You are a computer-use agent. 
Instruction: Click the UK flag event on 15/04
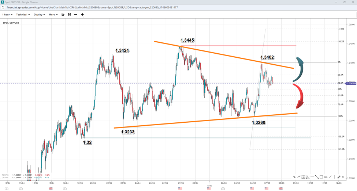point(51,188)
